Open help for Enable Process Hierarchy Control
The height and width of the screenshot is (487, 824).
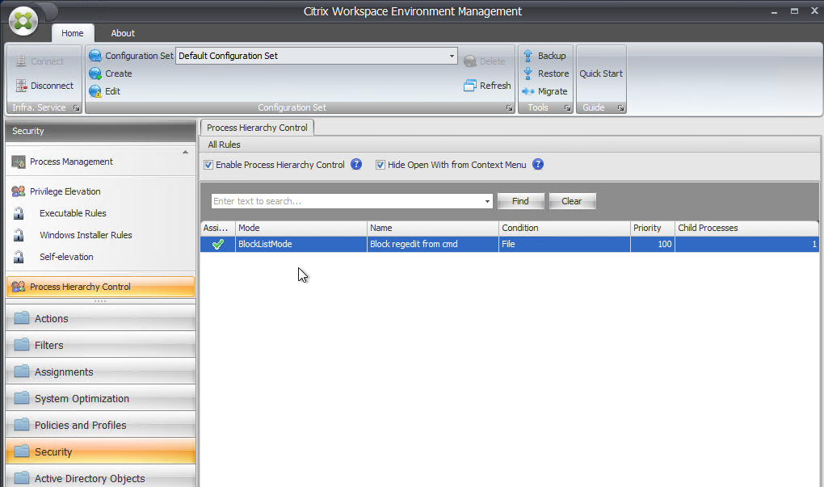point(356,165)
